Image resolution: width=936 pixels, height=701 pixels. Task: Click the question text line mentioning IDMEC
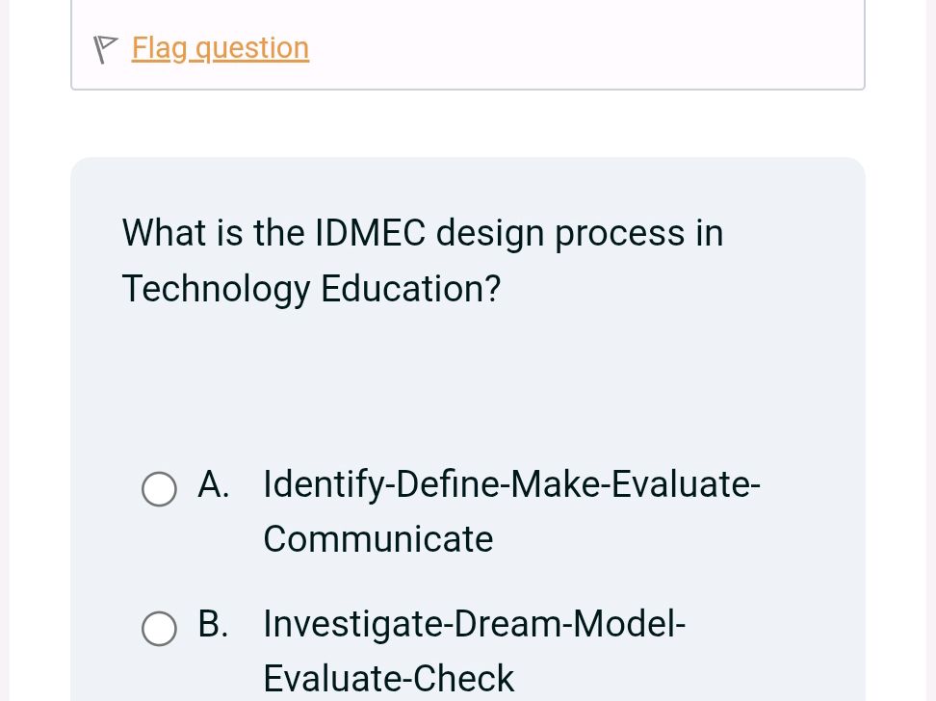(423, 233)
